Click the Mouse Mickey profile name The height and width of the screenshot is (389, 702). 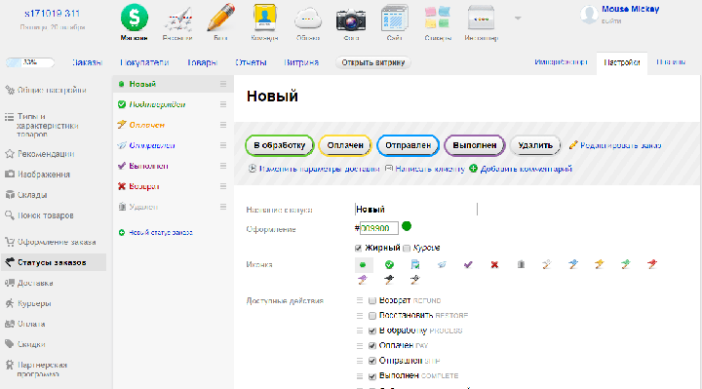click(631, 9)
